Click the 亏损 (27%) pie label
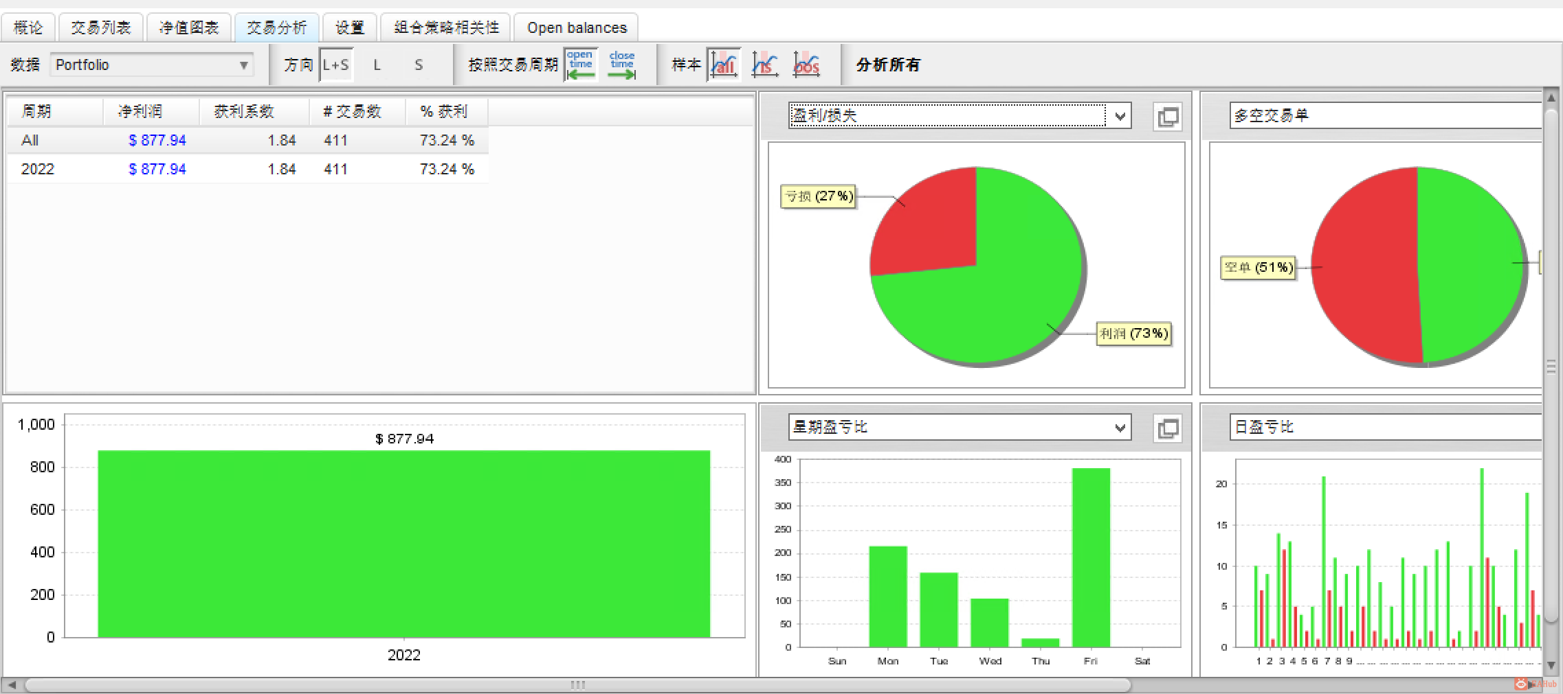 click(x=819, y=196)
